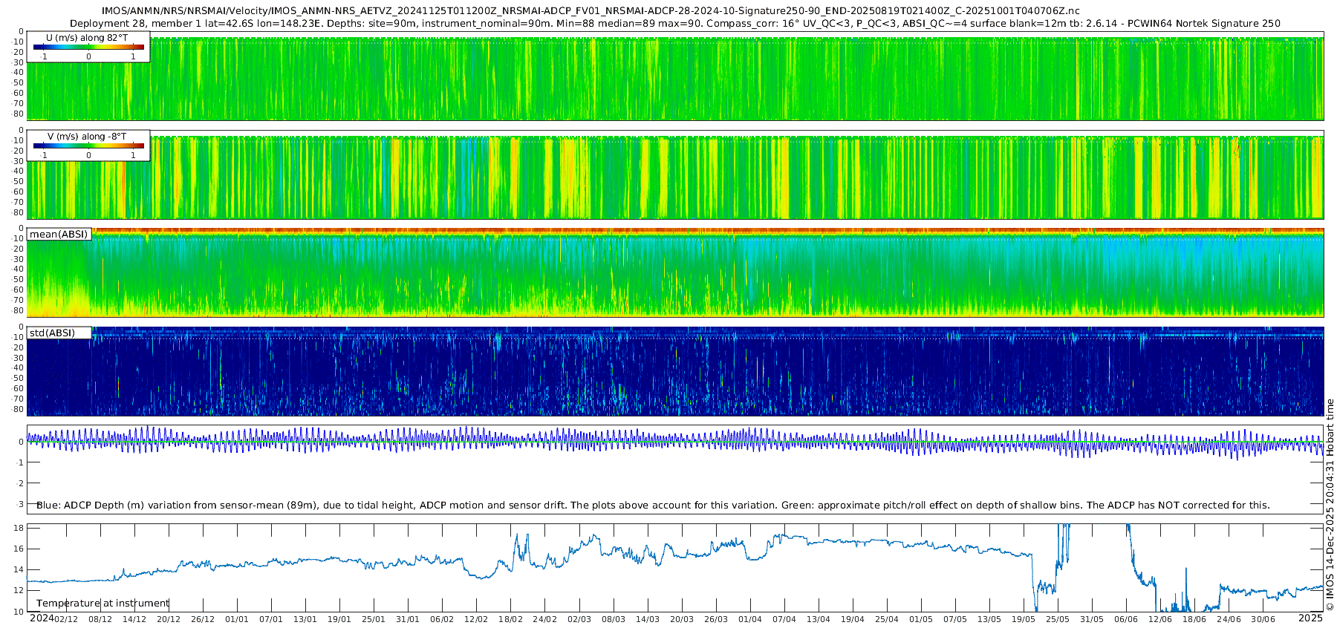
Task: Click the std(ABSI) panel label
Action: 52,333
